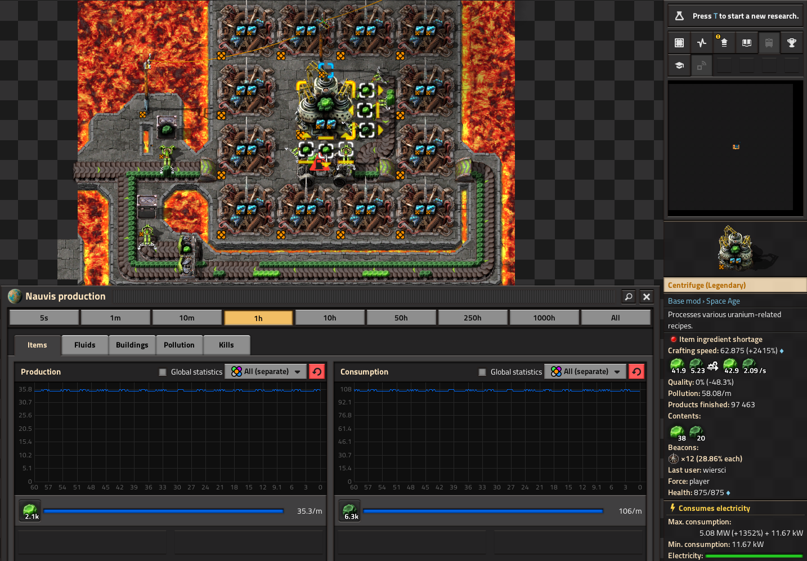Switch to the Pollution tab
This screenshot has height=561, width=807.
tap(179, 345)
